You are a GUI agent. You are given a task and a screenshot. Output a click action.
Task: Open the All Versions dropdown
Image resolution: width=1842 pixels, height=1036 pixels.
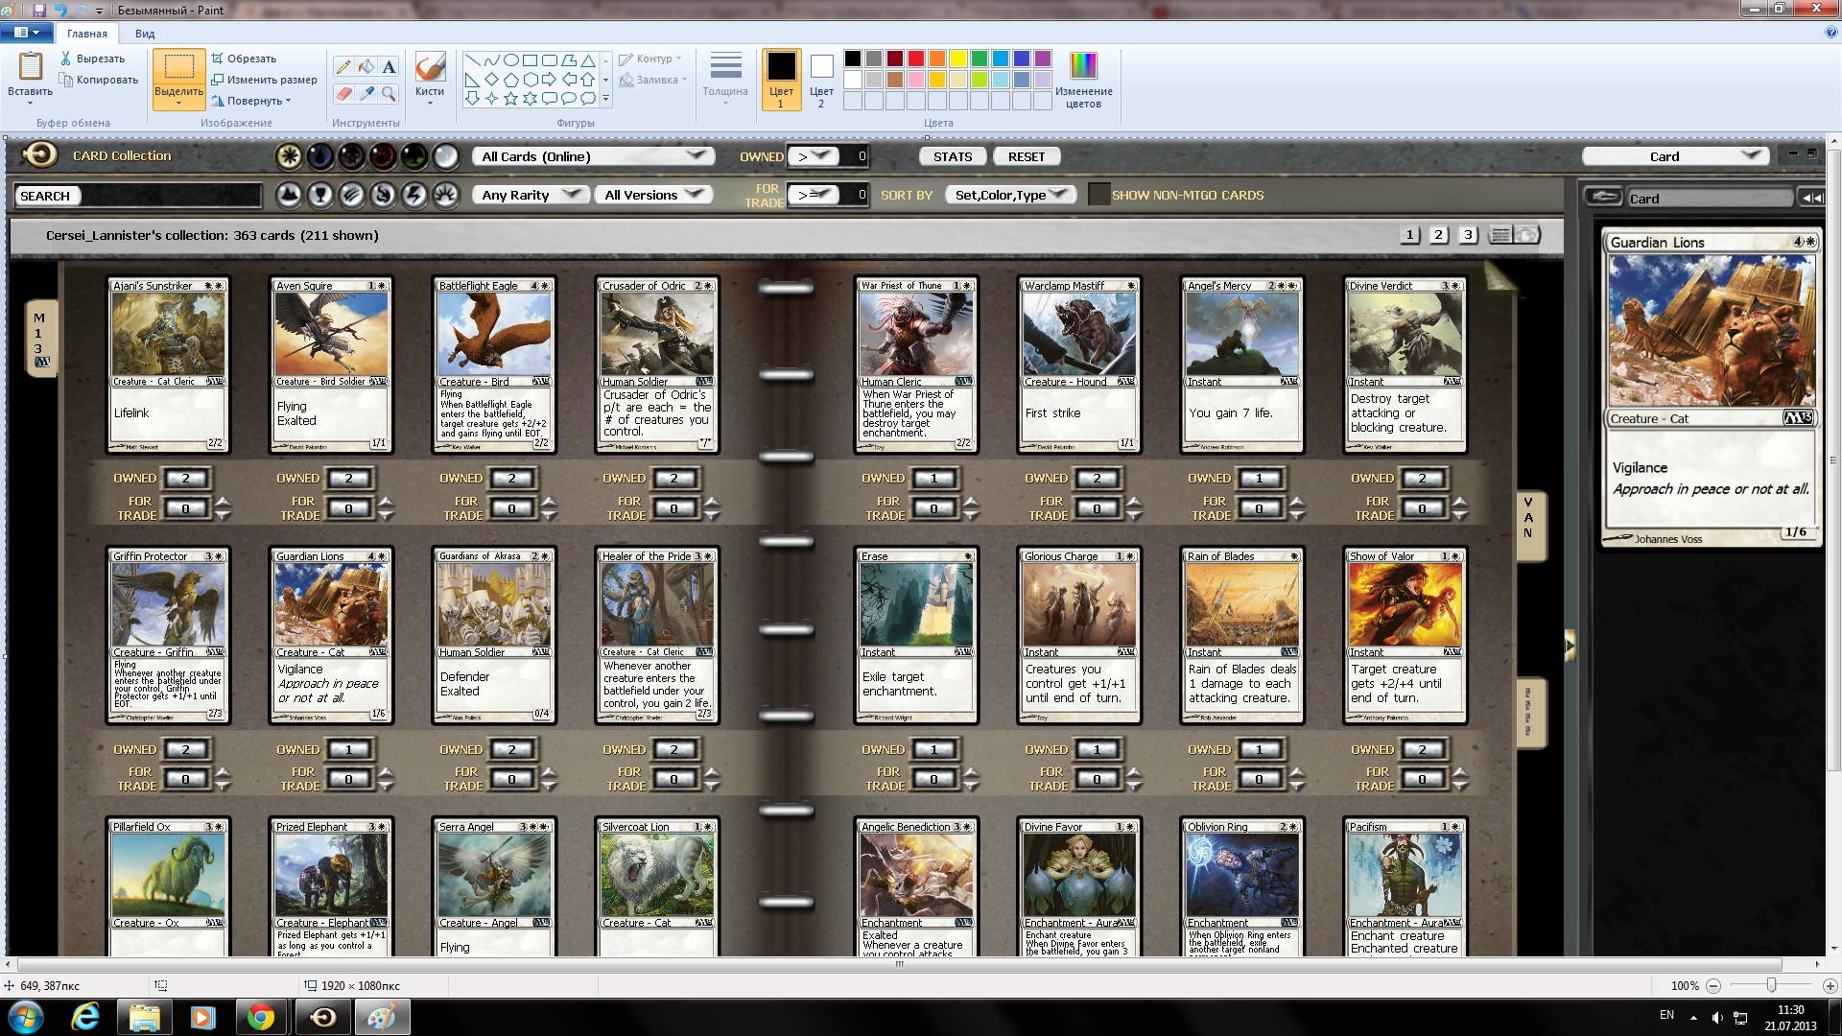point(652,195)
